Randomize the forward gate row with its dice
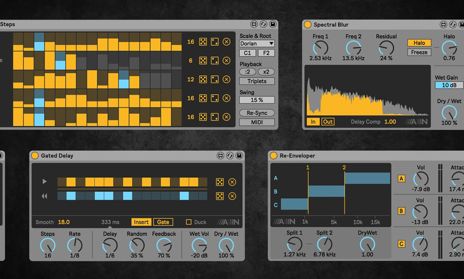The width and height of the screenshot is (464, 279). click(220, 182)
